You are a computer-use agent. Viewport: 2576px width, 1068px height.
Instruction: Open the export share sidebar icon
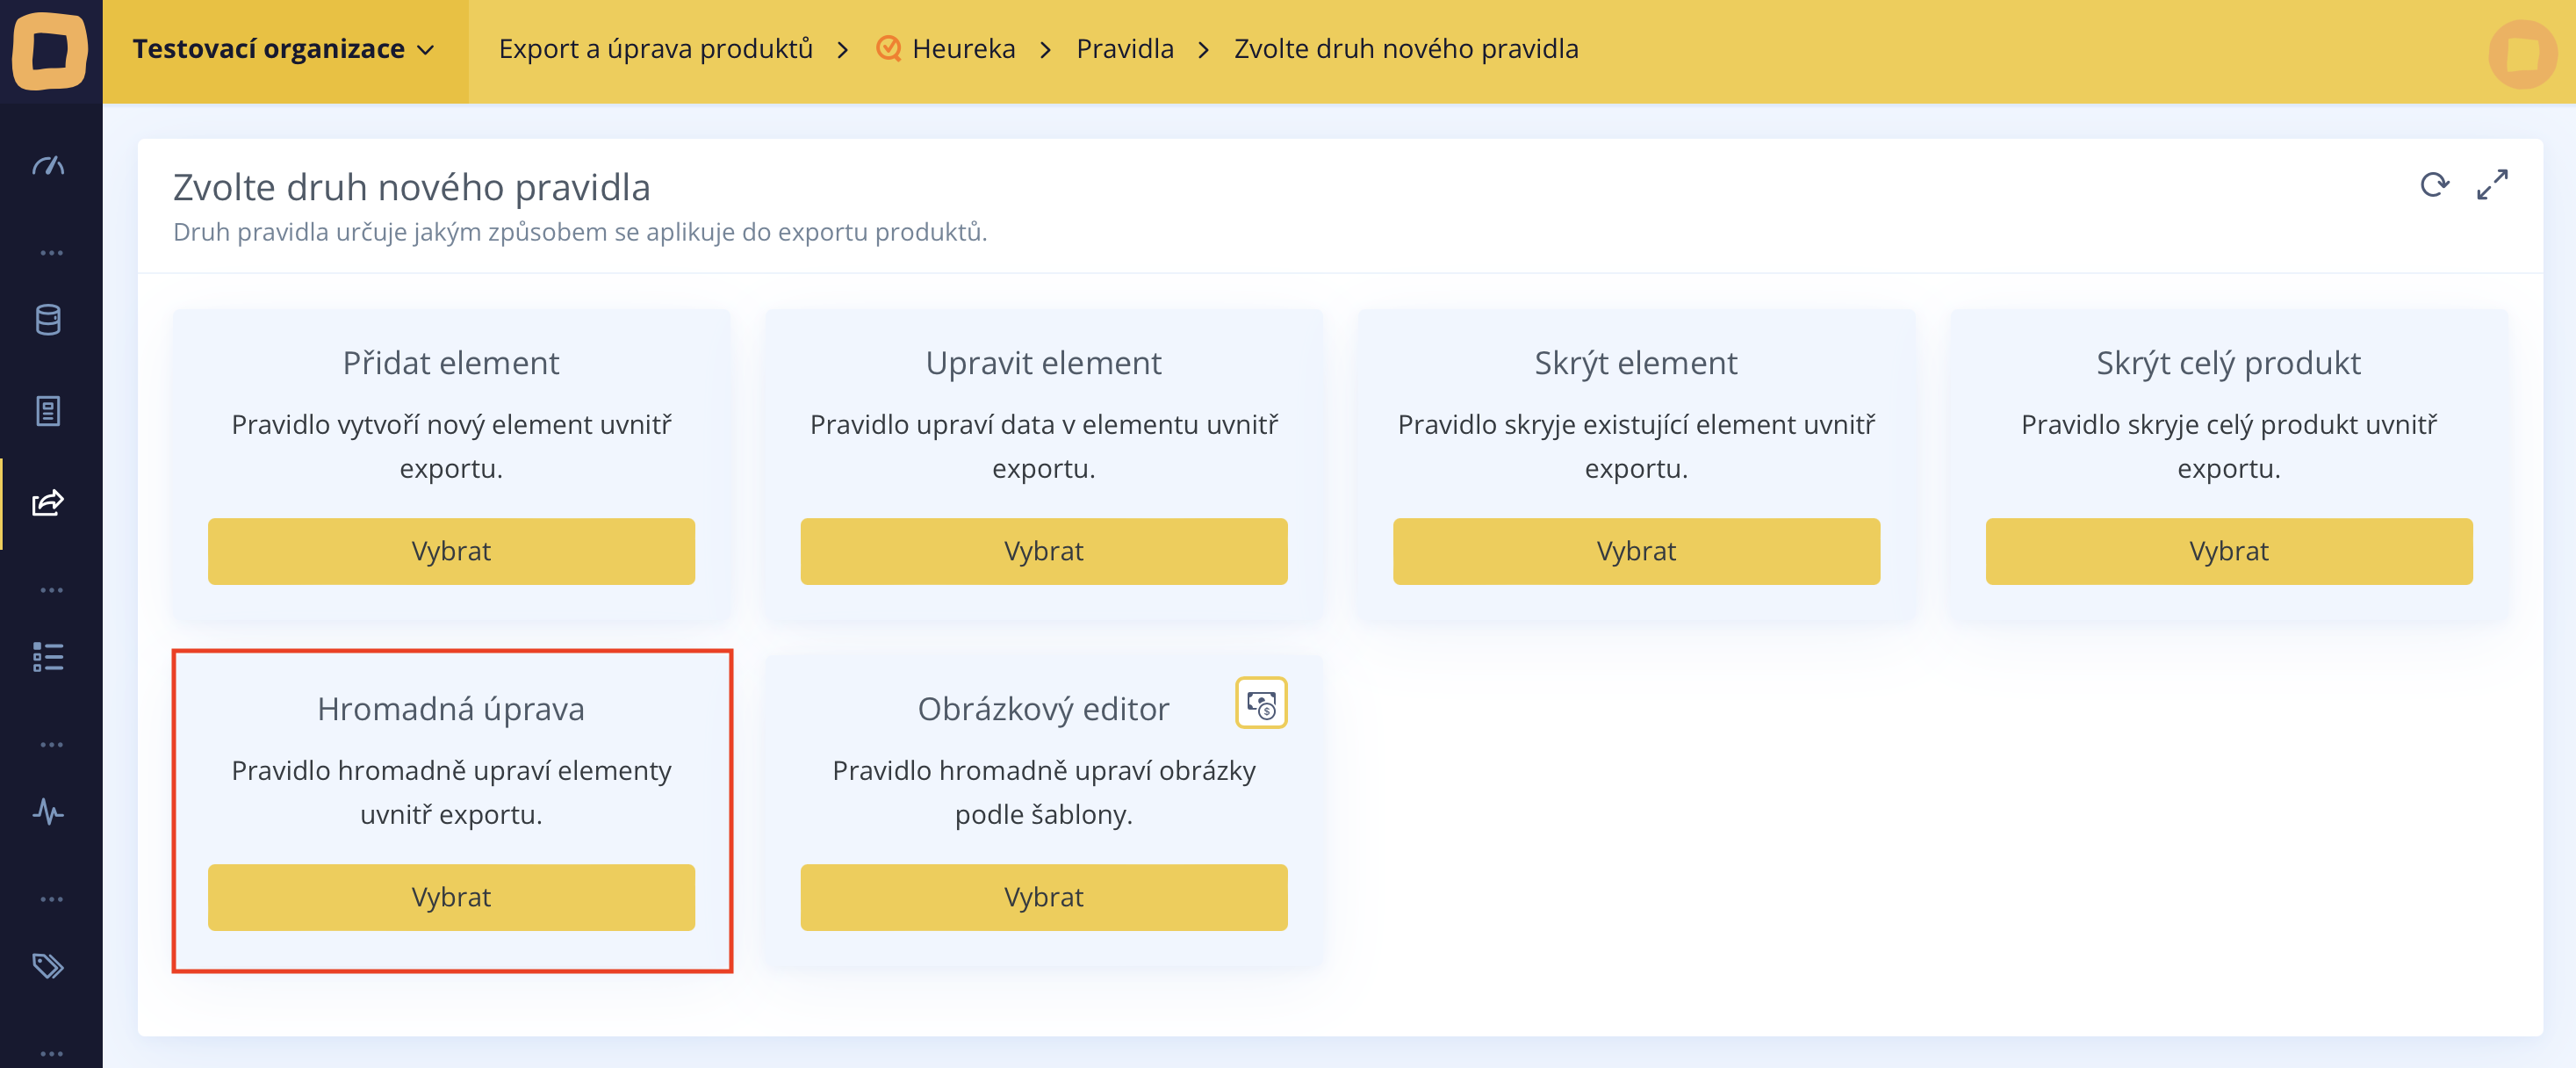pos(48,502)
